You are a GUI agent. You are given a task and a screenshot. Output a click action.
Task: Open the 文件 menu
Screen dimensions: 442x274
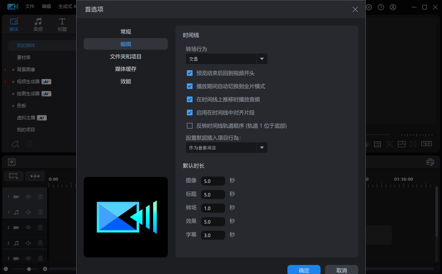(x=30, y=6)
